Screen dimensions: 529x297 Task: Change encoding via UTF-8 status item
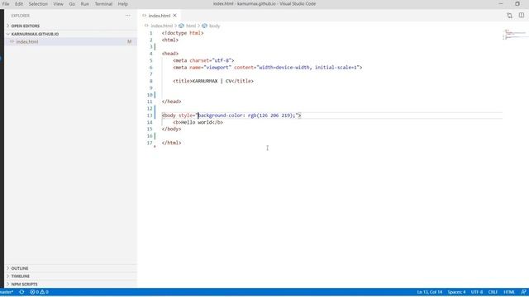[477, 292]
